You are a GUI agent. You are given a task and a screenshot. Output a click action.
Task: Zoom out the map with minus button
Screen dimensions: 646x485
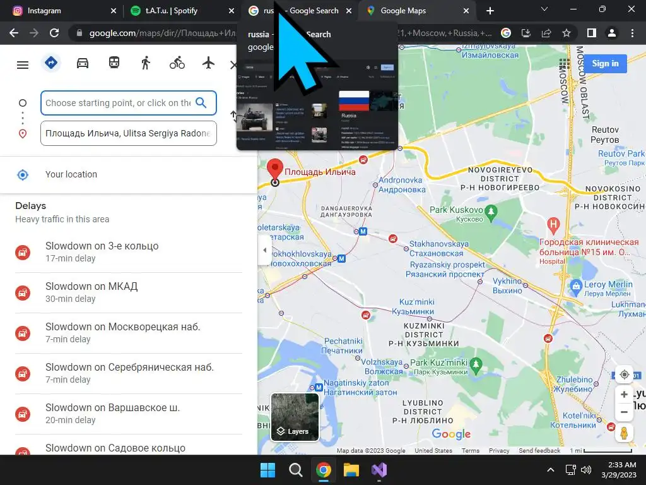pos(624,412)
